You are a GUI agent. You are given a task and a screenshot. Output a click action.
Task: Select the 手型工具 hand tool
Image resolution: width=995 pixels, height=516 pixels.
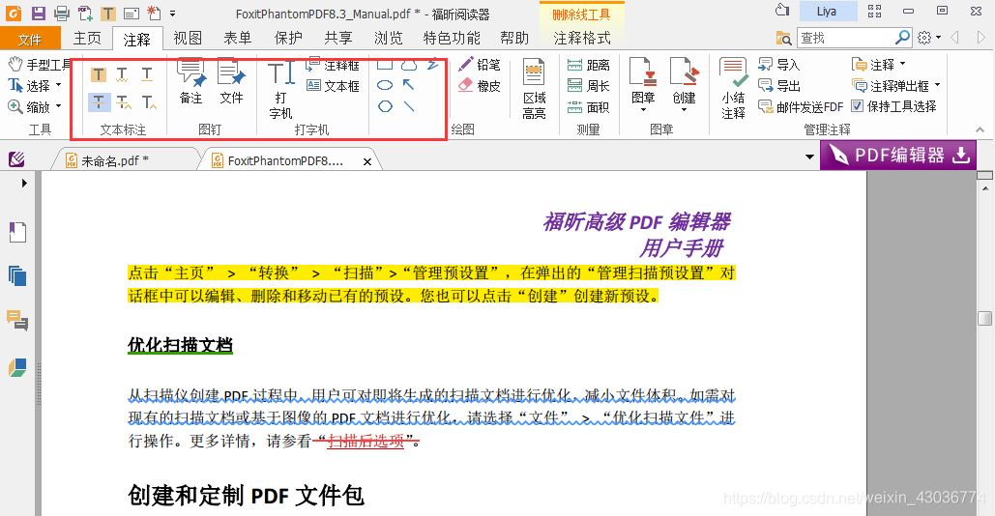(x=40, y=64)
